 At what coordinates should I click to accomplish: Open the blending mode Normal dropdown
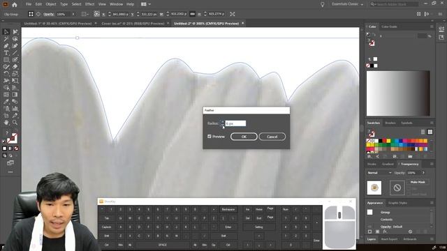(x=379, y=173)
